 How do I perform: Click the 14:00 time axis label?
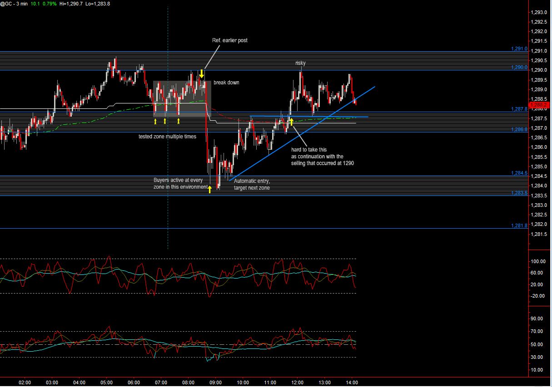[x=352, y=382]
